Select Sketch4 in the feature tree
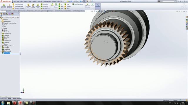 [x=6, y=44]
